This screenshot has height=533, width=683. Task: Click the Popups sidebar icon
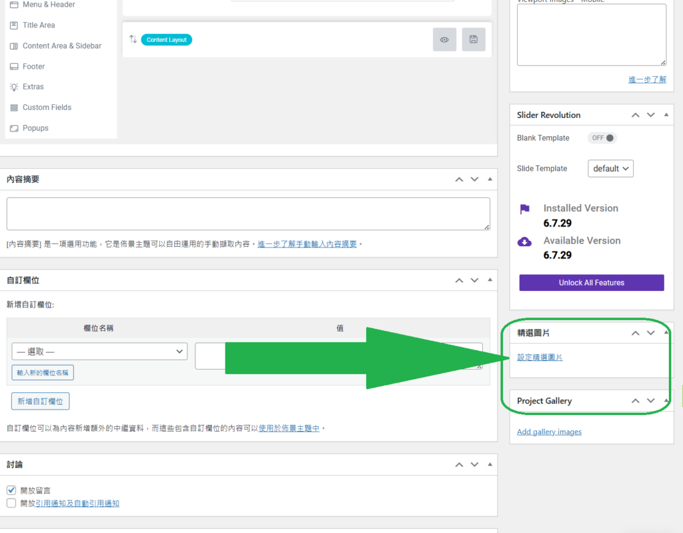[14, 128]
